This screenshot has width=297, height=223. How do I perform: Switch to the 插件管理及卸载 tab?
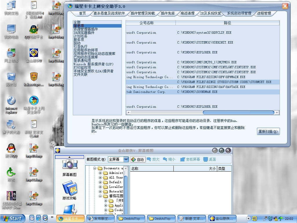143,13
